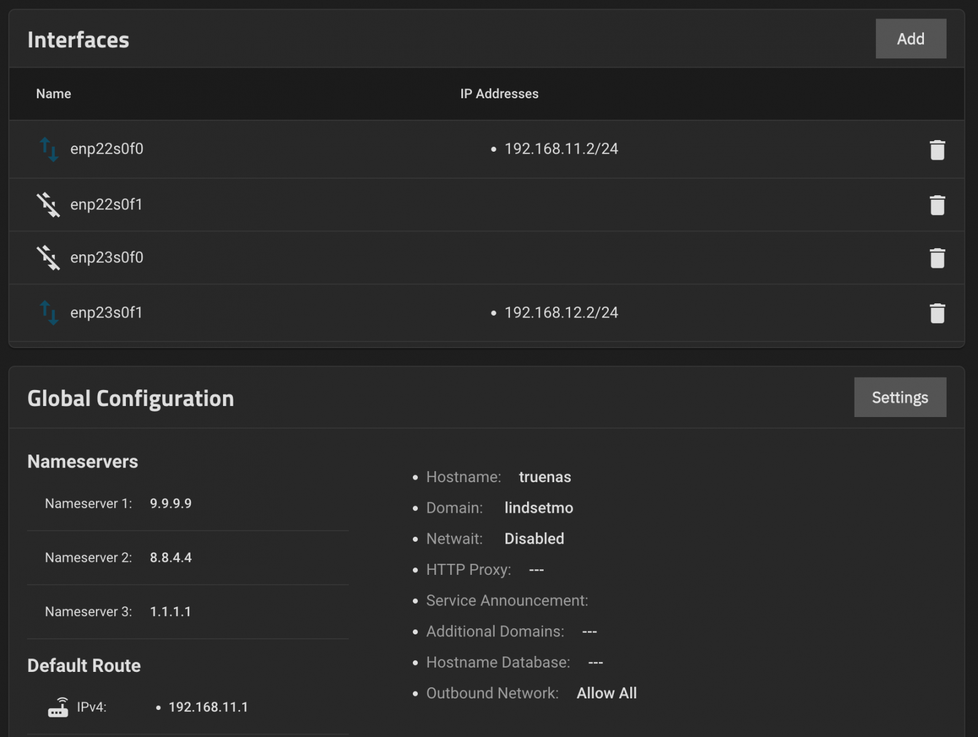Click the Hostname Database label
The width and height of the screenshot is (978, 737).
[498, 662]
